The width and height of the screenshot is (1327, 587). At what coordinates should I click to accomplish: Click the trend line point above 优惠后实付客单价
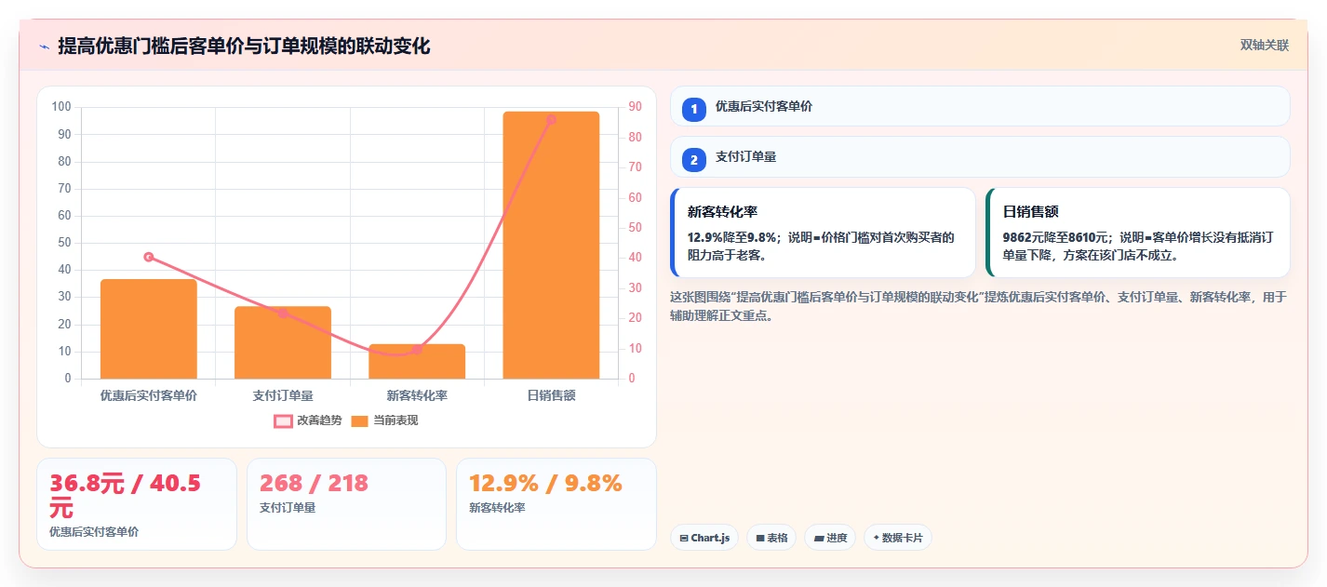click(x=149, y=257)
